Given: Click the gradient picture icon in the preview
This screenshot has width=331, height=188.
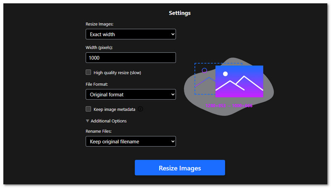Looking at the screenshot, I should pos(239,81).
